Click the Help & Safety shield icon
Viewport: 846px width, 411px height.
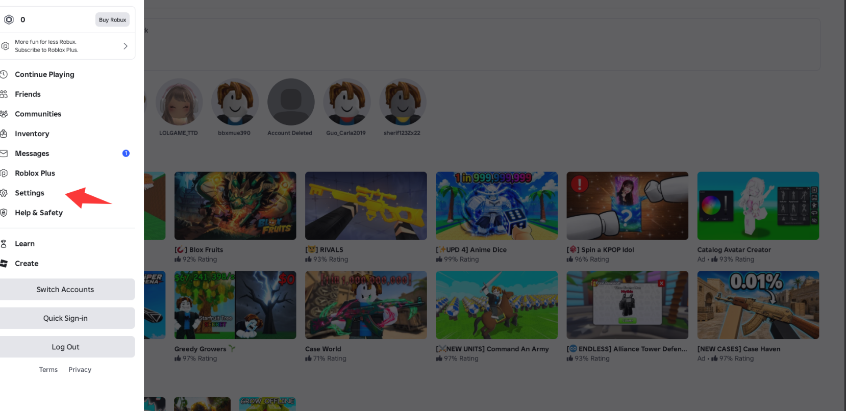[x=4, y=213]
